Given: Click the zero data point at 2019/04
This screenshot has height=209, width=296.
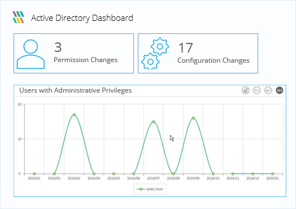Looking at the screenshot, I should pyautogui.click(x=94, y=173).
